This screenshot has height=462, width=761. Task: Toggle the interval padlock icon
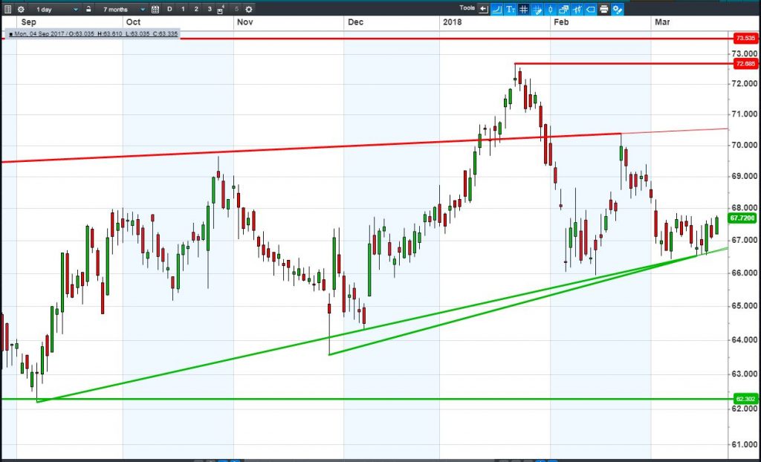(x=88, y=9)
